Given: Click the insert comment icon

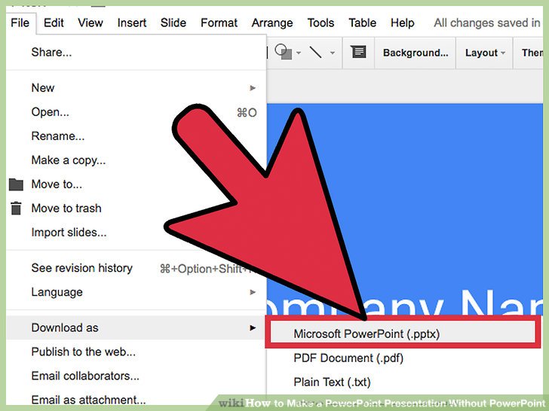Looking at the screenshot, I should pos(358,52).
